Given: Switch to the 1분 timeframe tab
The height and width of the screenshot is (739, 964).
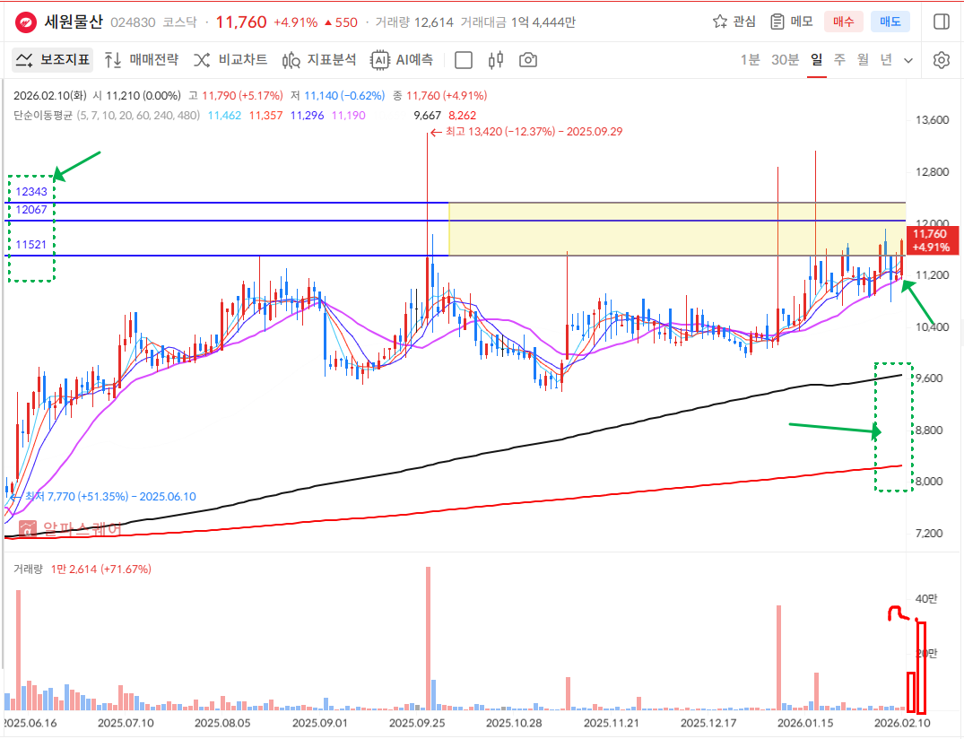Looking at the screenshot, I should click(x=750, y=60).
